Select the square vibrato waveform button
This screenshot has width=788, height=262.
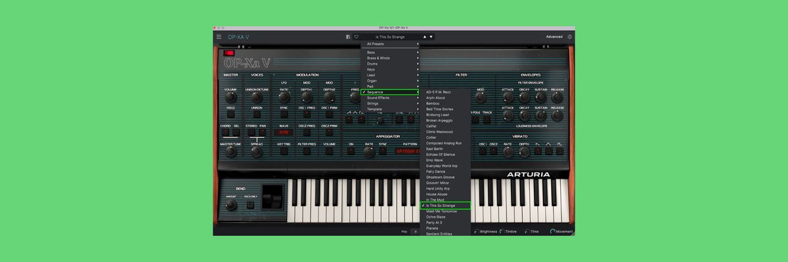(559, 151)
